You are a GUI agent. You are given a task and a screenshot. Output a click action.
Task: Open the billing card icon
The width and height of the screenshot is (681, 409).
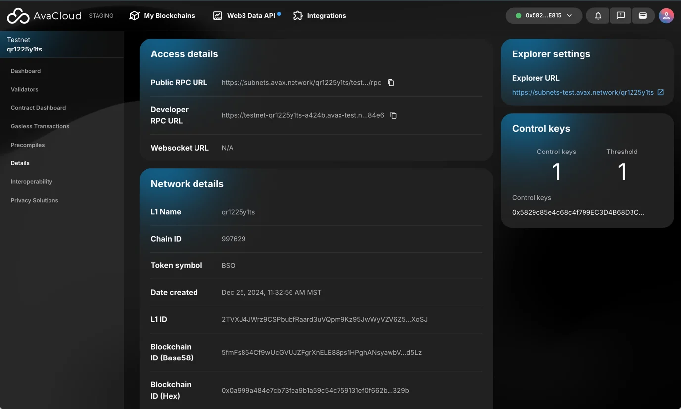pos(642,16)
